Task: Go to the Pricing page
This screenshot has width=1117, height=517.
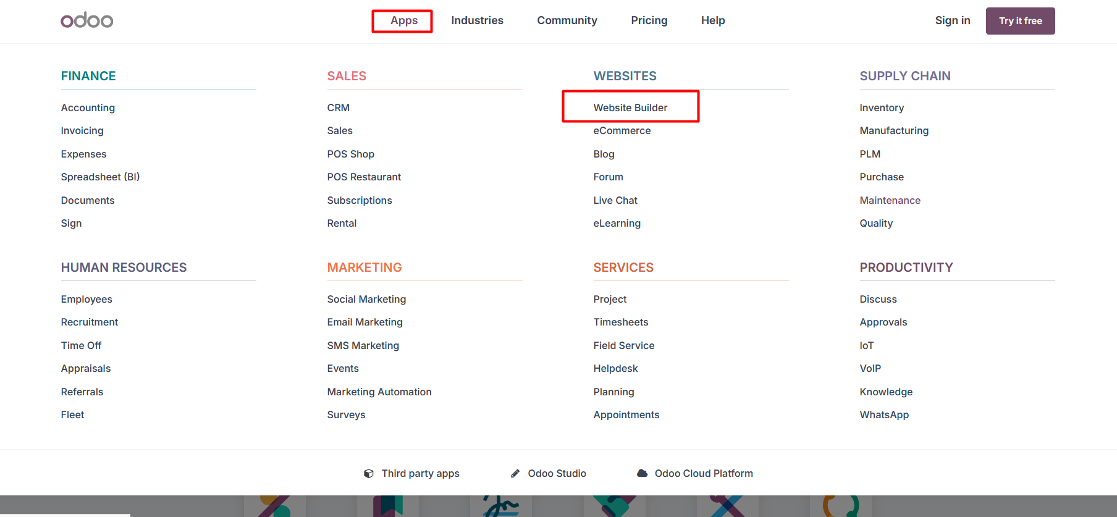Action: pyautogui.click(x=649, y=20)
